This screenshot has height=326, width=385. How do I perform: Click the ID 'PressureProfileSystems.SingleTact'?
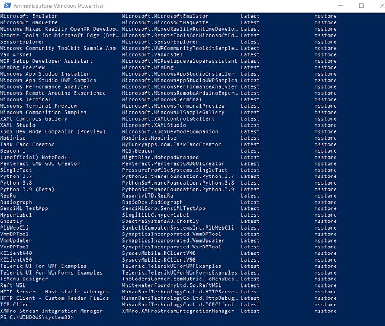(x=175, y=170)
